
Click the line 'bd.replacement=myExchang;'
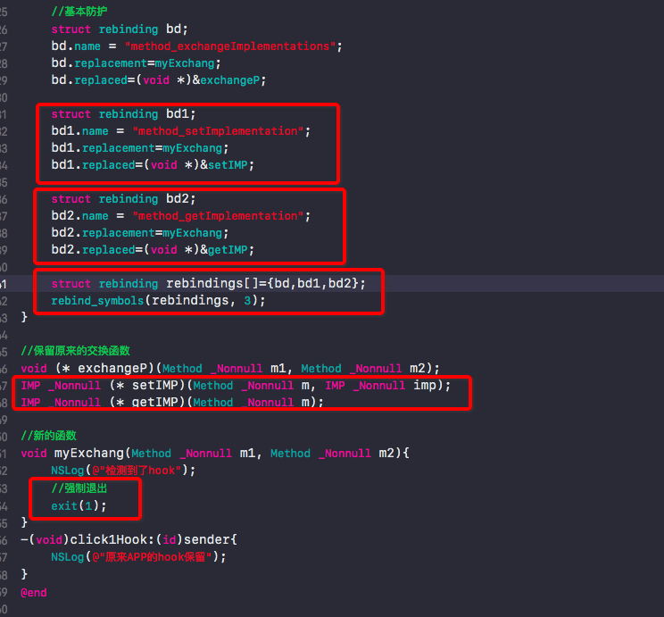click(x=136, y=63)
